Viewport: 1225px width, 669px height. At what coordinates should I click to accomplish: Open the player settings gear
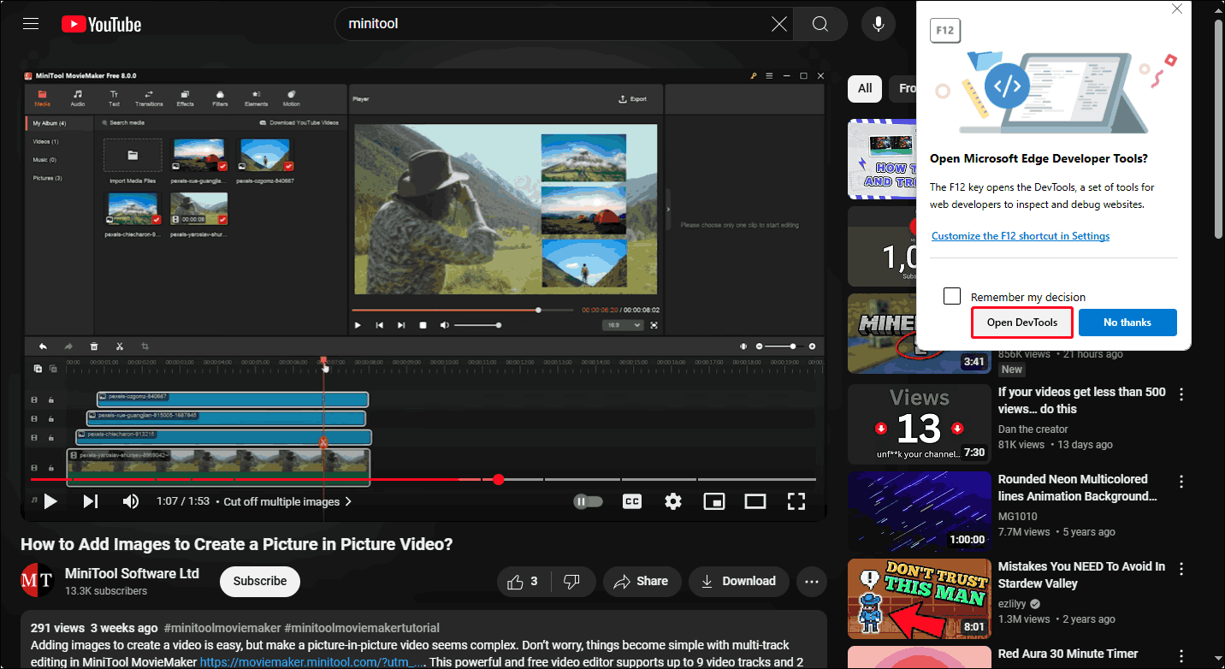(673, 501)
